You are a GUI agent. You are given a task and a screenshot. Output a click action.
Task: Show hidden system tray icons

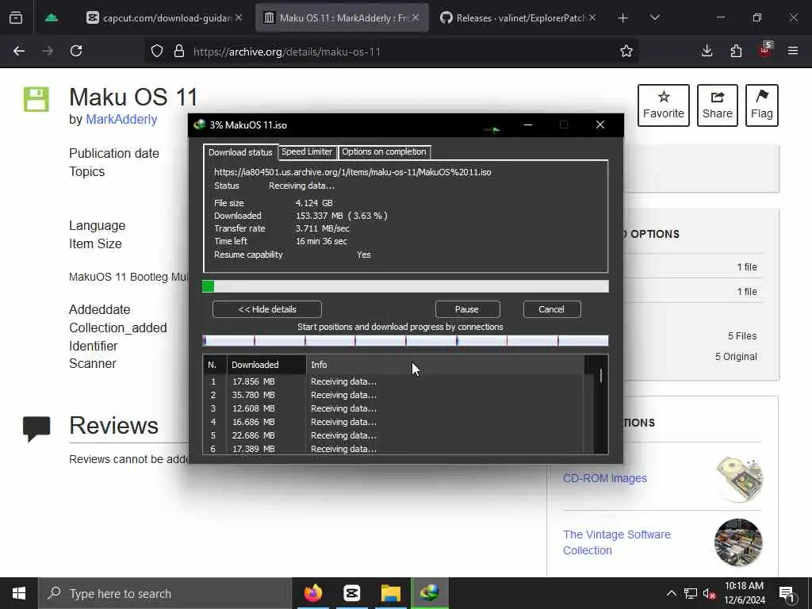pos(671,593)
